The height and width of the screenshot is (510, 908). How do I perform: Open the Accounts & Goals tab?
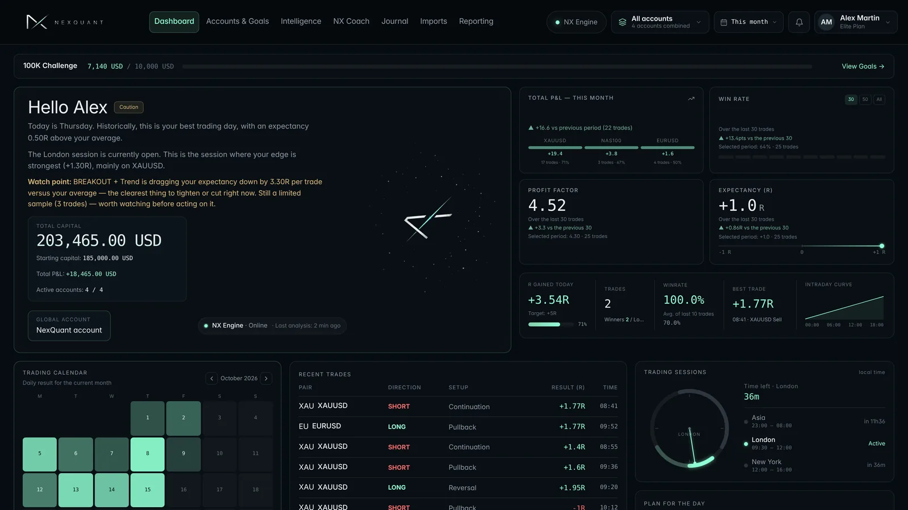(x=237, y=22)
